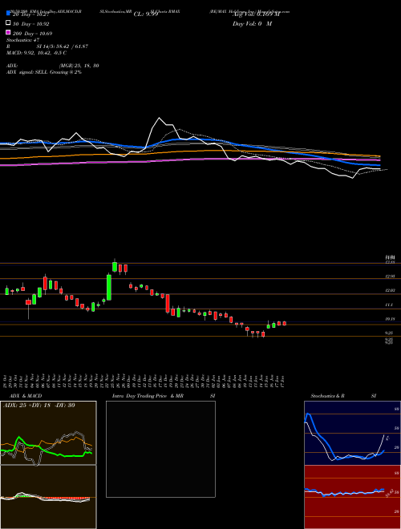The height and width of the screenshot is (529, 401).
Task: Click the 12.03 price axis label
Action: coord(390,290)
